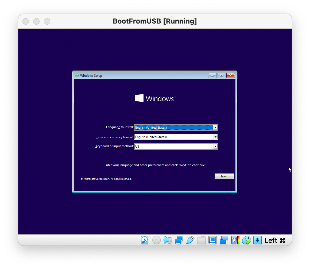Screen dimensions: 310x268
Task: Open the USB devices status icon
Action: point(190,240)
